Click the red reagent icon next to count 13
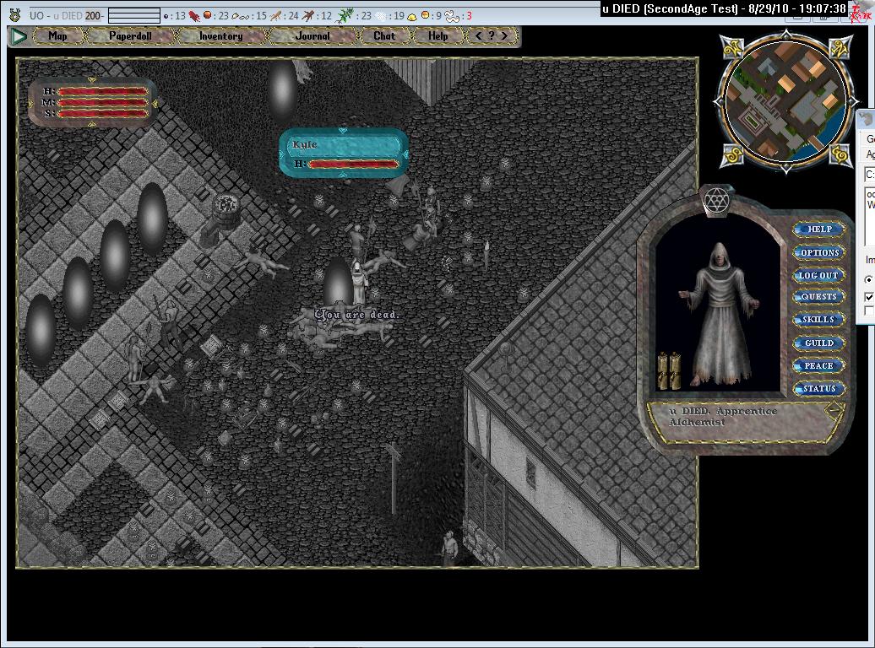Image resolution: width=875 pixels, height=648 pixels. click(193, 15)
